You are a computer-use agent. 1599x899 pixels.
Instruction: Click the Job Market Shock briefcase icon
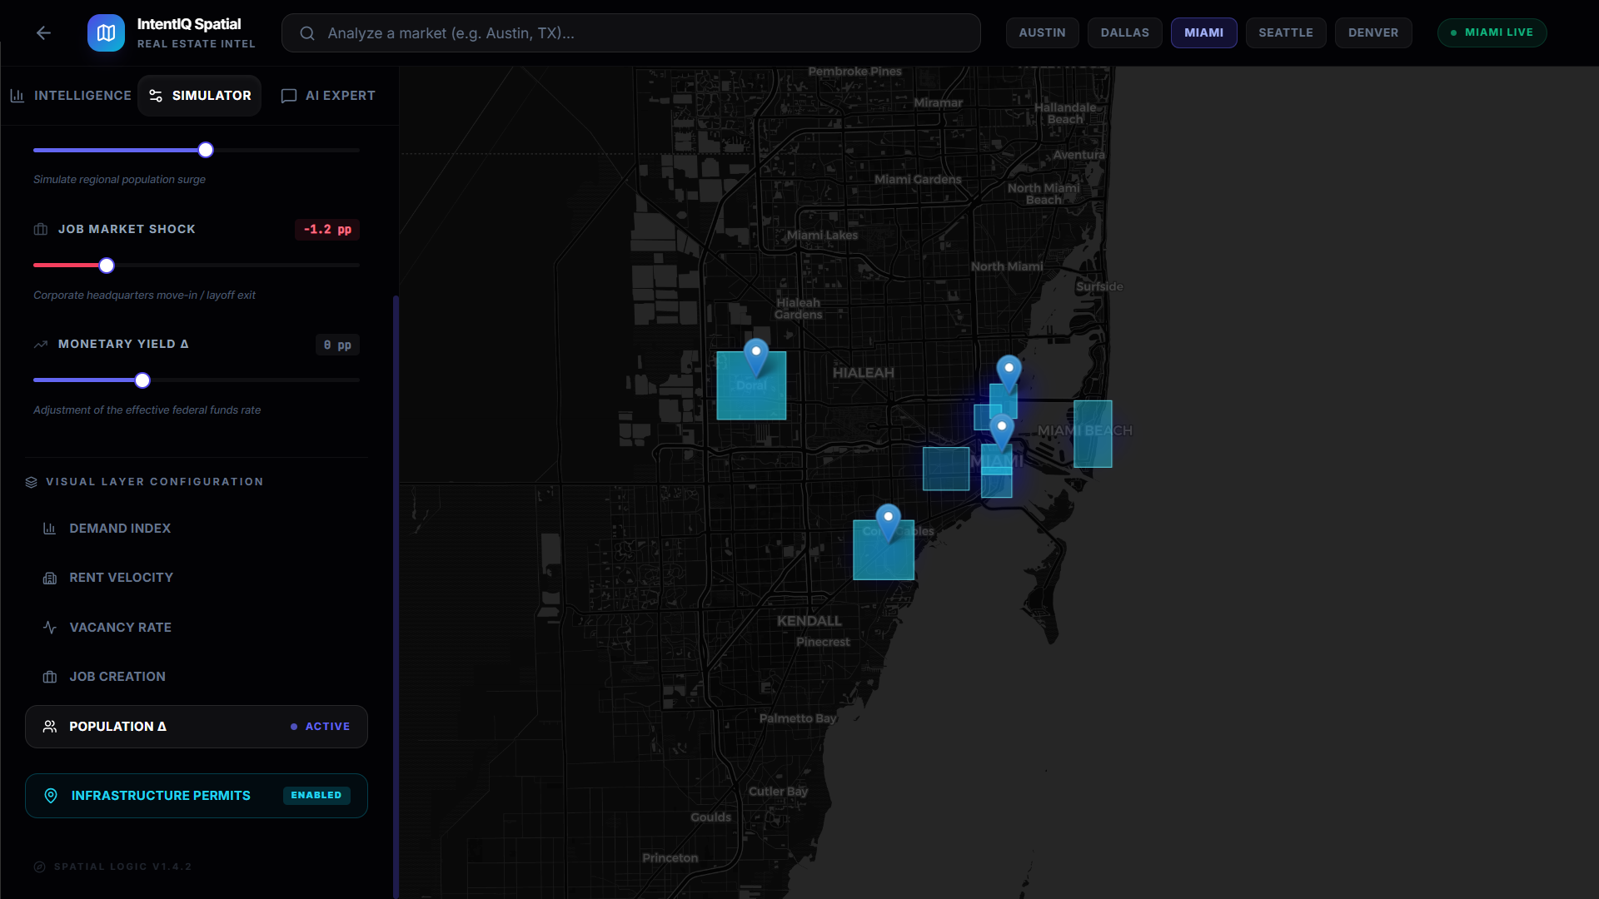click(41, 229)
